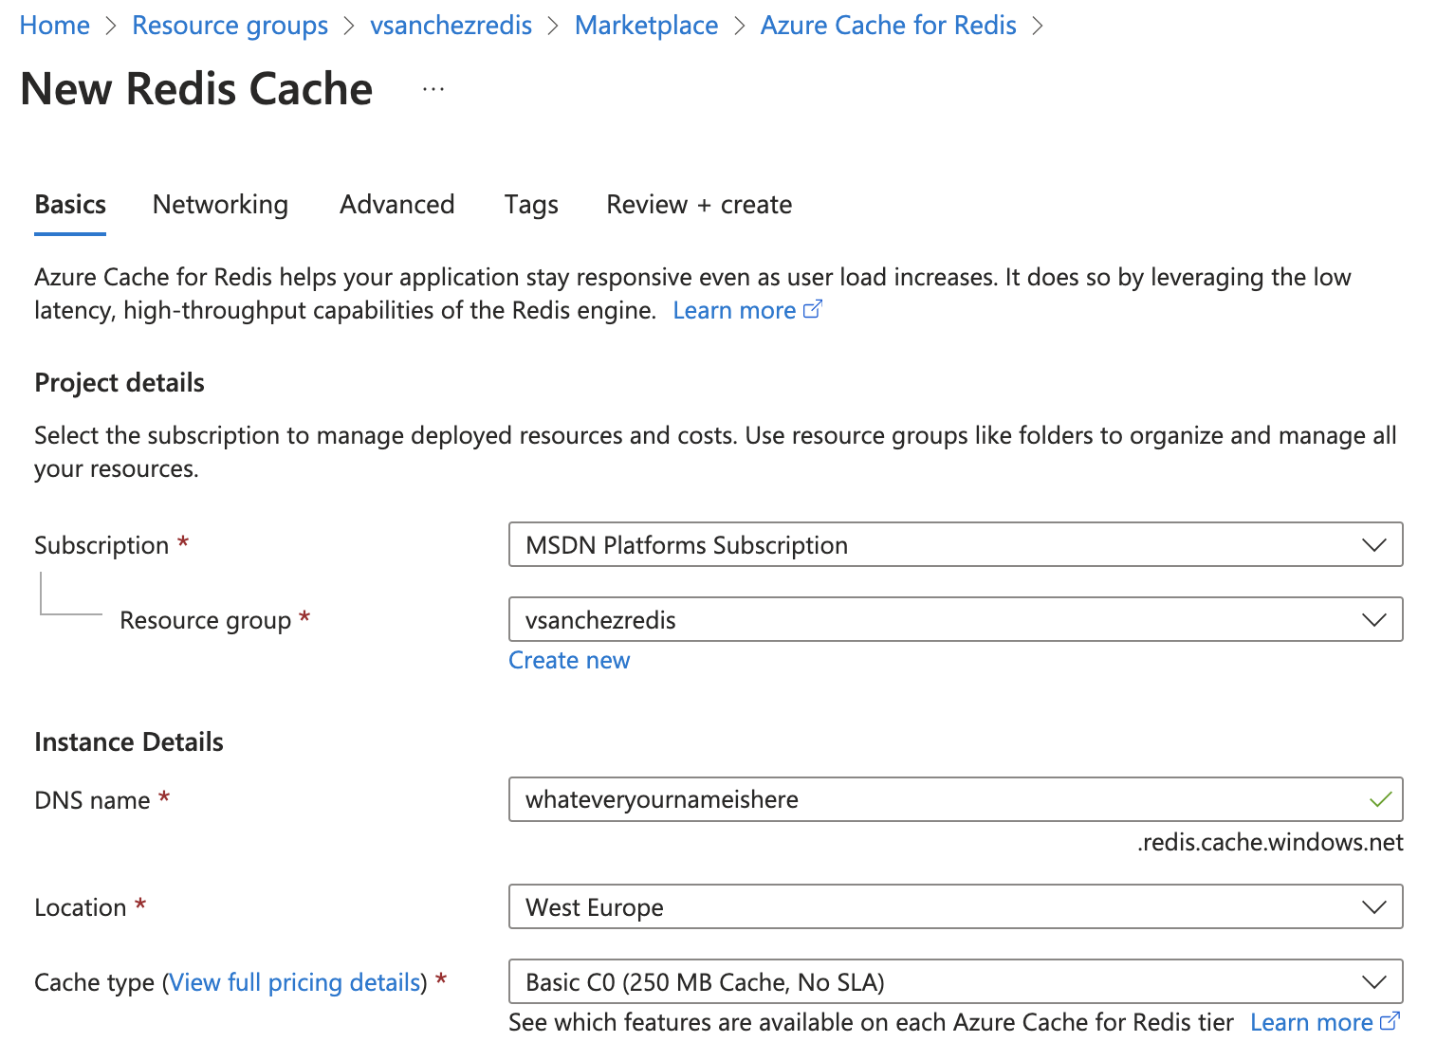
Task: Switch to the Networking tab
Action: 220,205
